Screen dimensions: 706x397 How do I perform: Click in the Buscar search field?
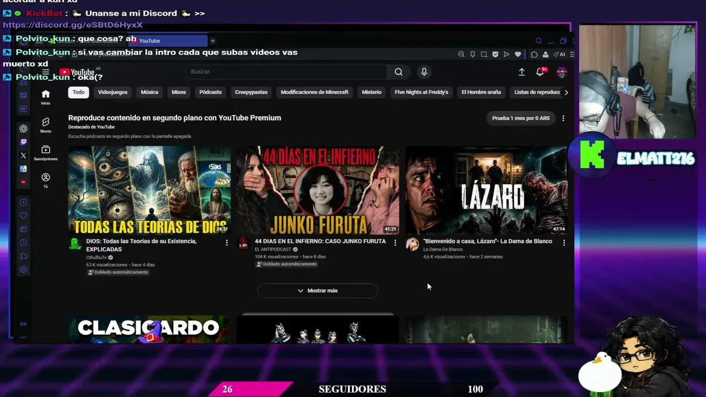click(x=286, y=72)
